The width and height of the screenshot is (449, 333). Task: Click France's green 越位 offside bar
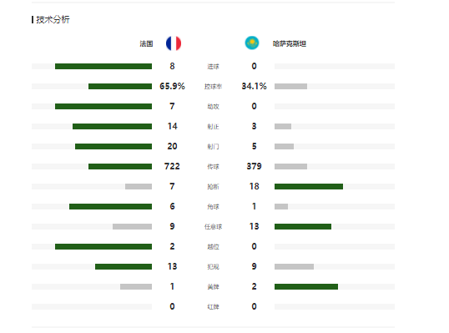pos(103,247)
